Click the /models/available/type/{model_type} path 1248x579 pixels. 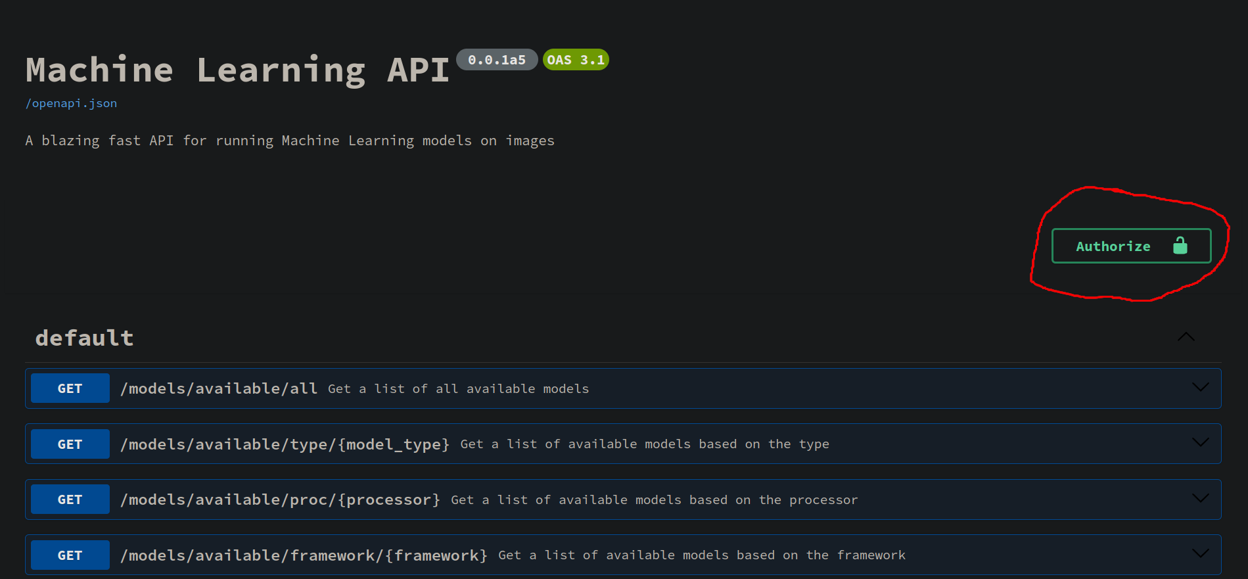(285, 444)
